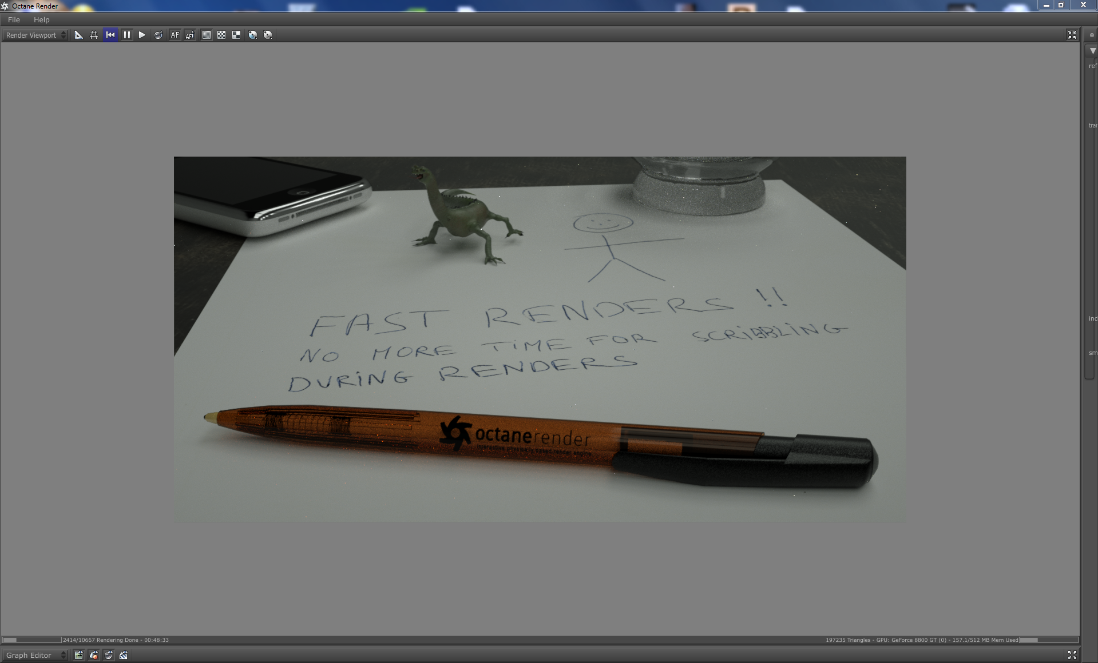Toggle the shapes-with-eye node visibility button
Image resolution: width=1098 pixels, height=663 pixels.
(94, 655)
